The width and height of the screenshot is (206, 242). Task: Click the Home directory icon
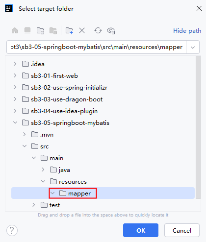coord(15,30)
